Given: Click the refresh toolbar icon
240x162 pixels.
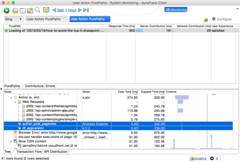Looking at the screenshot, I should pos(46,10).
